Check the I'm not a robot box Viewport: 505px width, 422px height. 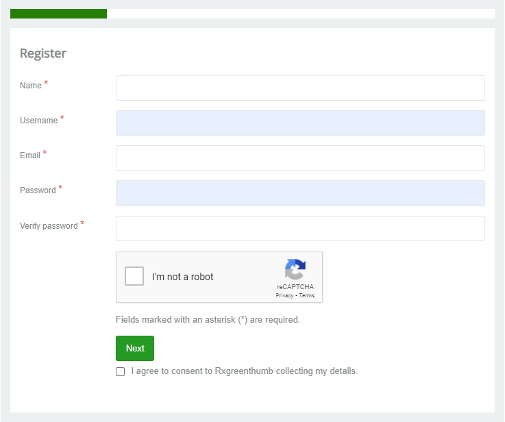pos(134,276)
